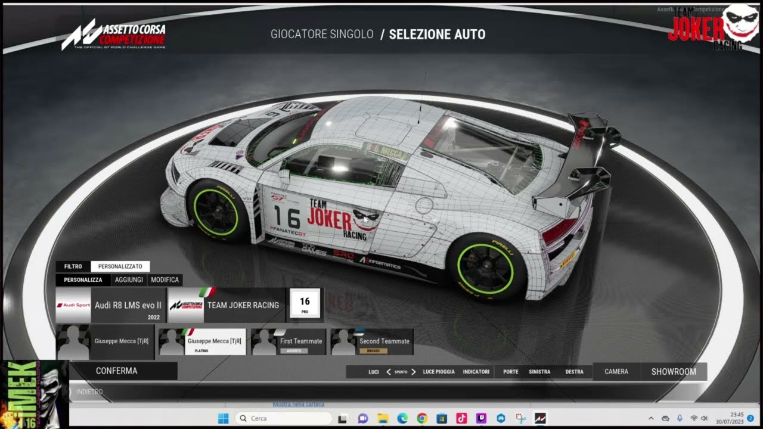
Task: Open the volume control in tray
Action: pos(705,418)
